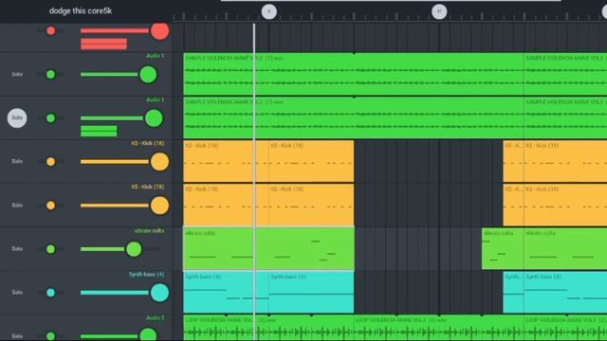Click the red track's volume knob
This screenshot has height=341, width=607.
(x=160, y=31)
